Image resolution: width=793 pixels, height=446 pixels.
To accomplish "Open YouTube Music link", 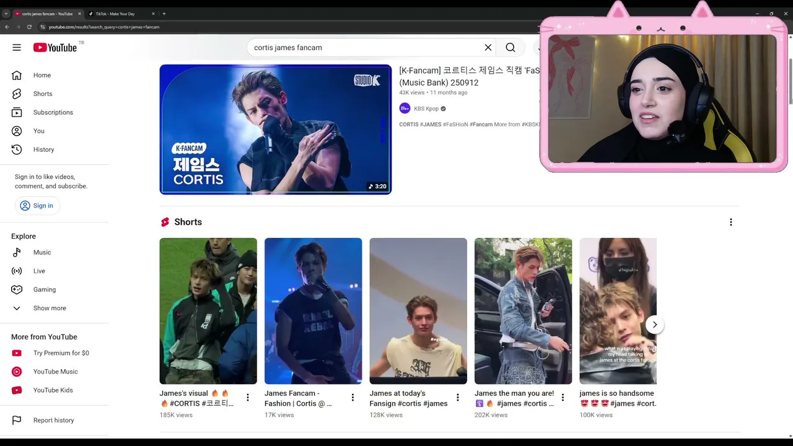I will pos(55,372).
